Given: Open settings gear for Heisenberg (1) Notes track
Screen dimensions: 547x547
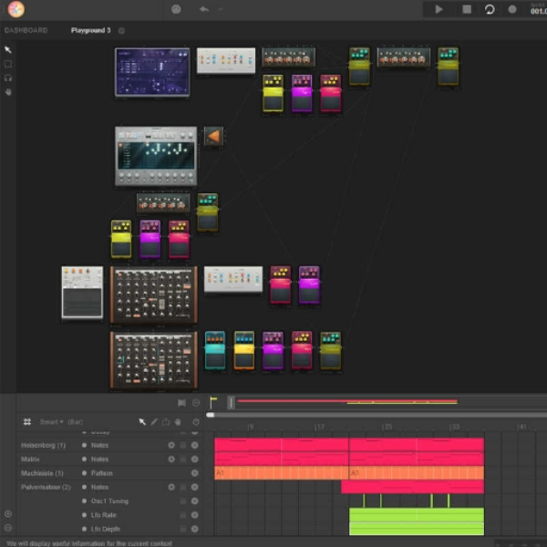Looking at the screenshot, I should point(171,445).
